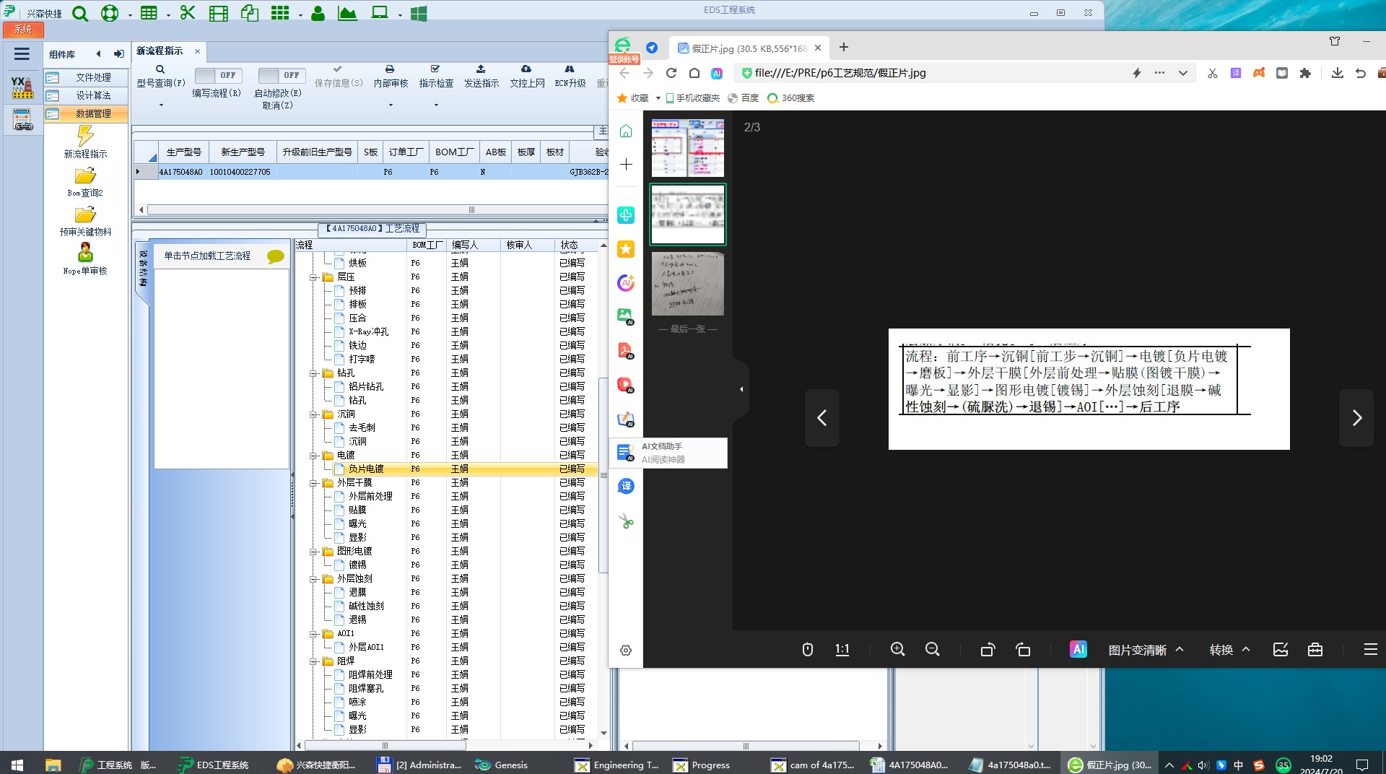Viewport: 1386px width, 774px height.
Task: Collapse the 电镀 tree folder
Action: point(314,456)
